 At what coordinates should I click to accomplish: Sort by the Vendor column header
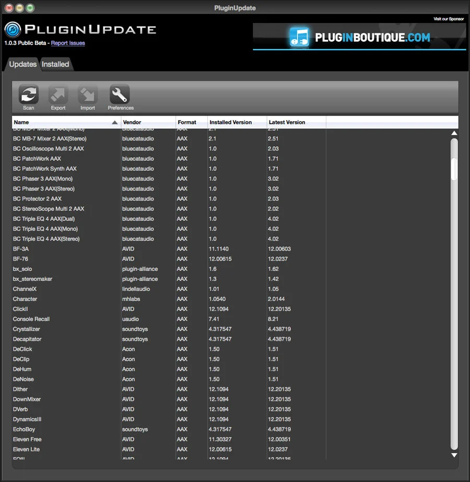(148, 122)
